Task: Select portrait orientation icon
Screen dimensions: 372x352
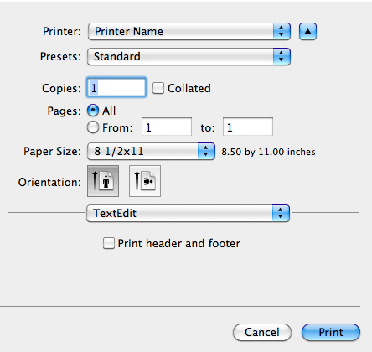Action: tap(103, 181)
